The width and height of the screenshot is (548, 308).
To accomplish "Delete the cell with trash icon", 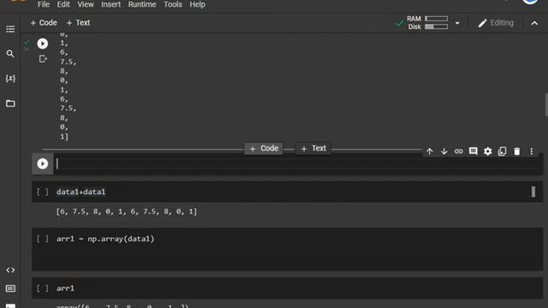I will tap(517, 151).
